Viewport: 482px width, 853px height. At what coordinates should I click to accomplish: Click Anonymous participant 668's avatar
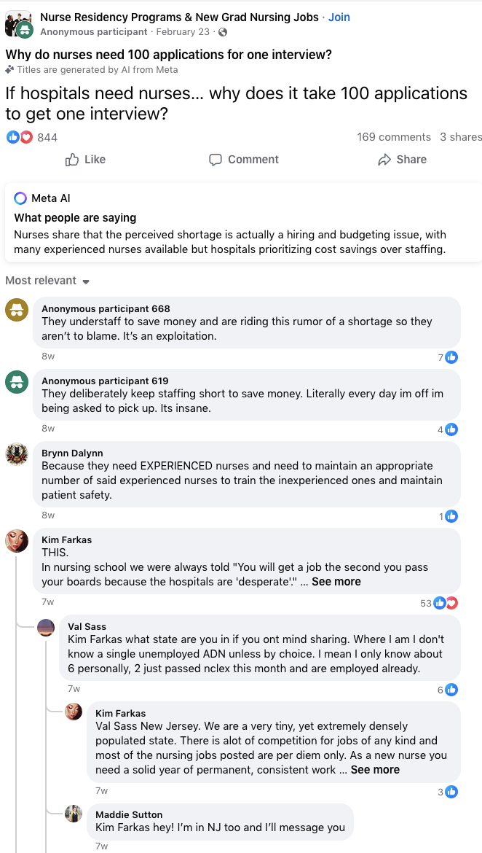pyautogui.click(x=16, y=308)
